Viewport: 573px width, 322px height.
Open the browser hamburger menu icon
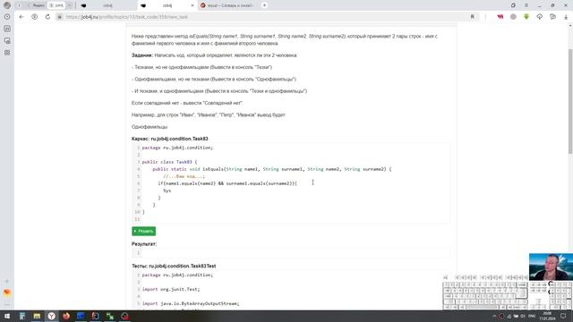click(x=526, y=5)
